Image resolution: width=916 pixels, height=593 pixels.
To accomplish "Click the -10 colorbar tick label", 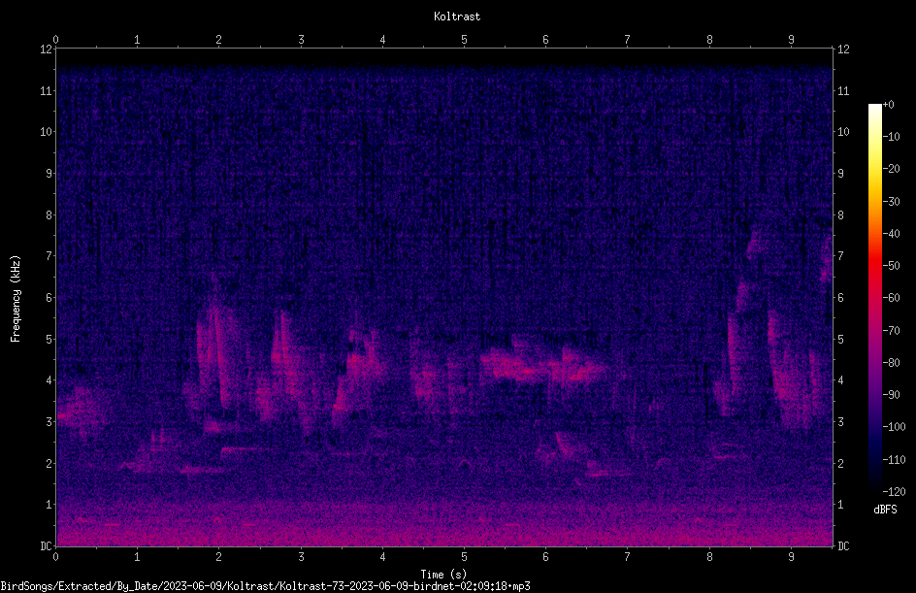I will 891,137.
